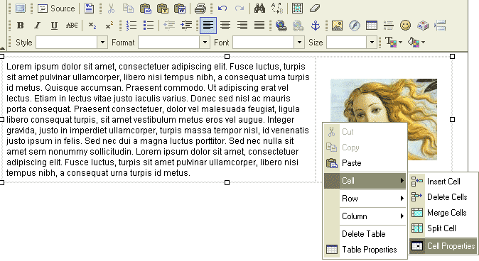Insert a hyperlink with globe icon
This screenshot has width=479, height=261.
point(281,26)
